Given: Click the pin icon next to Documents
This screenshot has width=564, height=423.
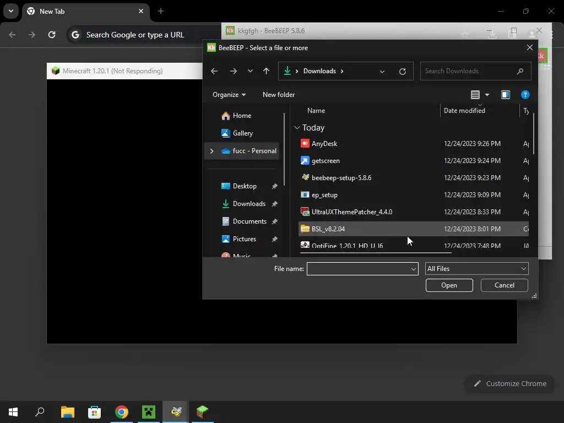Looking at the screenshot, I should pos(275,221).
